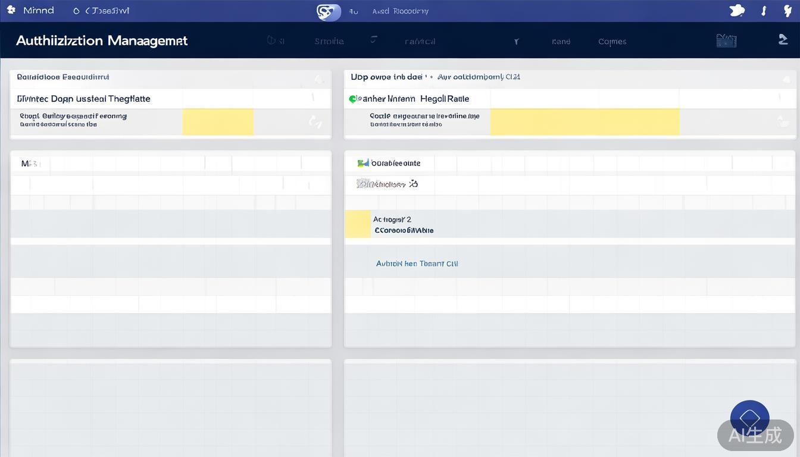This screenshot has height=457, width=800.
Task: Click the lightning bolt icon at top right
Action: 786,11
